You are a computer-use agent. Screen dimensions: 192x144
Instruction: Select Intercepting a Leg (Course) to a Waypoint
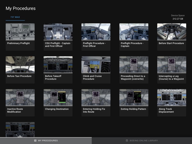click(x=172, y=70)
